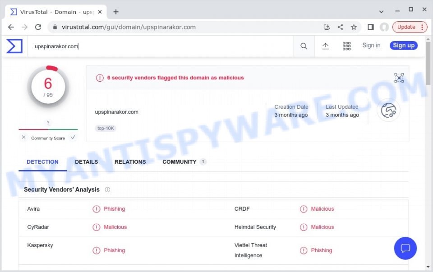This screenshot has width=433, height=272.
Task: Click the CyRadar vendor name
Action: pyautogui.click(x=38, y=227)
